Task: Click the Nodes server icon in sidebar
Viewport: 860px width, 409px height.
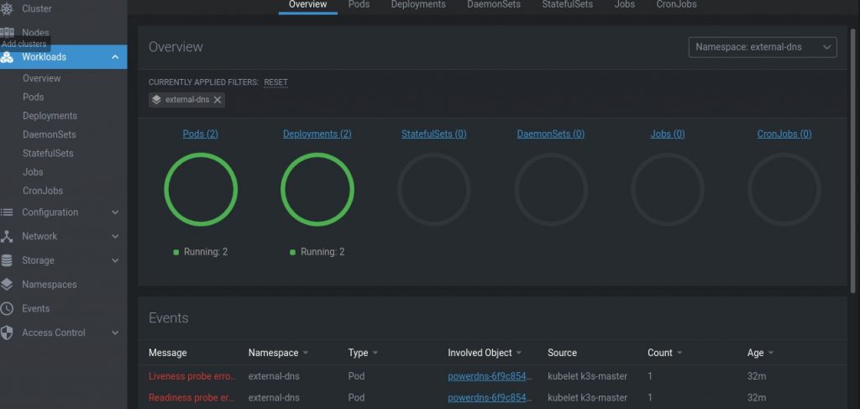Action: click(x=7, y=33)
